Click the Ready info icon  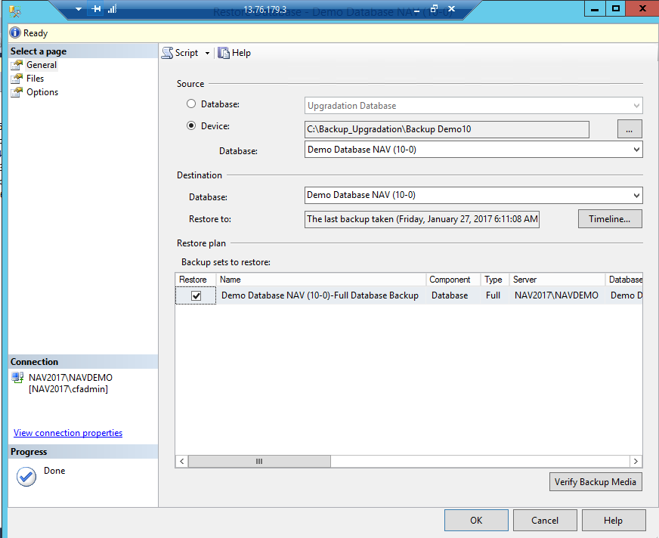(x=15, y=32)
